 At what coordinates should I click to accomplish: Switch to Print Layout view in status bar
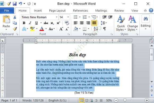point(82,100)
